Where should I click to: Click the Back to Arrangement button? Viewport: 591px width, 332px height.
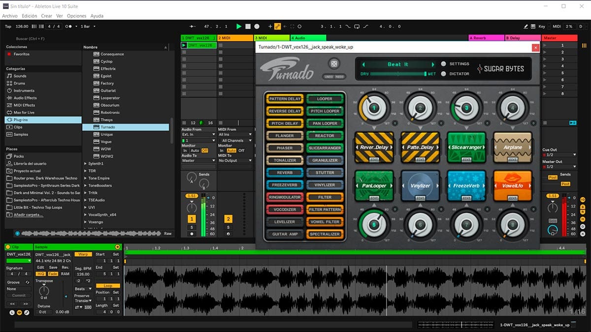click(x=572, y=122)
